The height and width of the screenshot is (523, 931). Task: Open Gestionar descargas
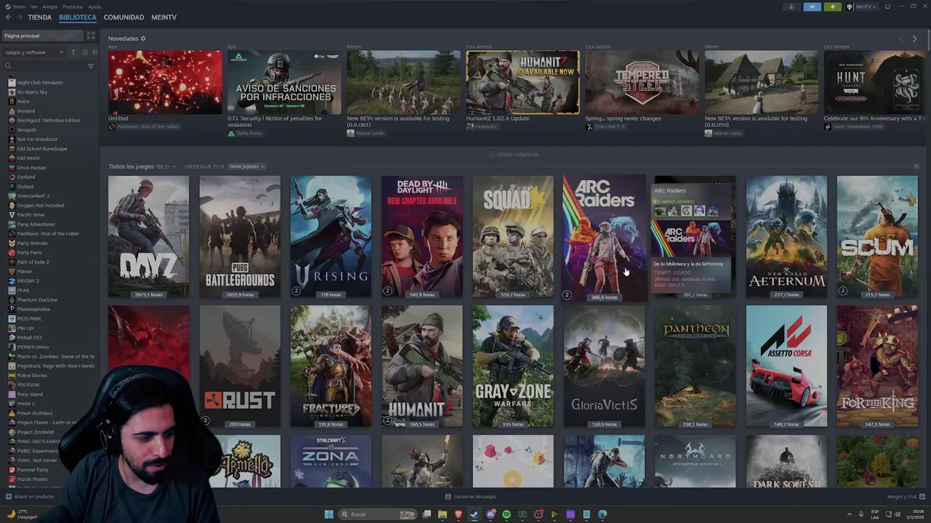click(471, 497)
